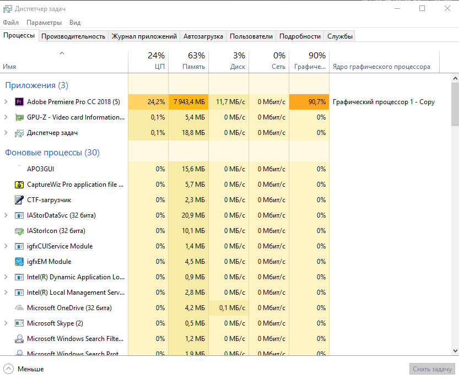Expand the GPU-Z process group
This screenshot has width=459, height=379.
pyautogui.click(x=6, y=117)
